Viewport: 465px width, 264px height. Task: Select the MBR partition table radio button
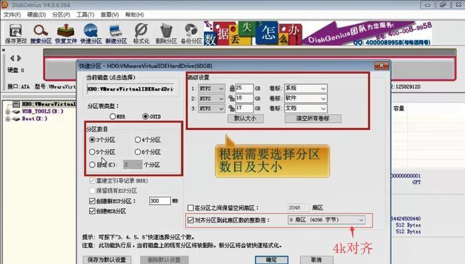click(112, 117)
